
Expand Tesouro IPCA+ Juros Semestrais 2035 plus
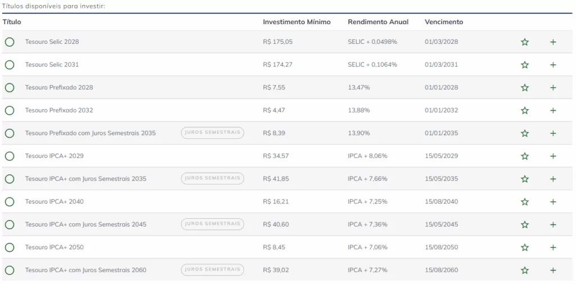pos(553,179)
